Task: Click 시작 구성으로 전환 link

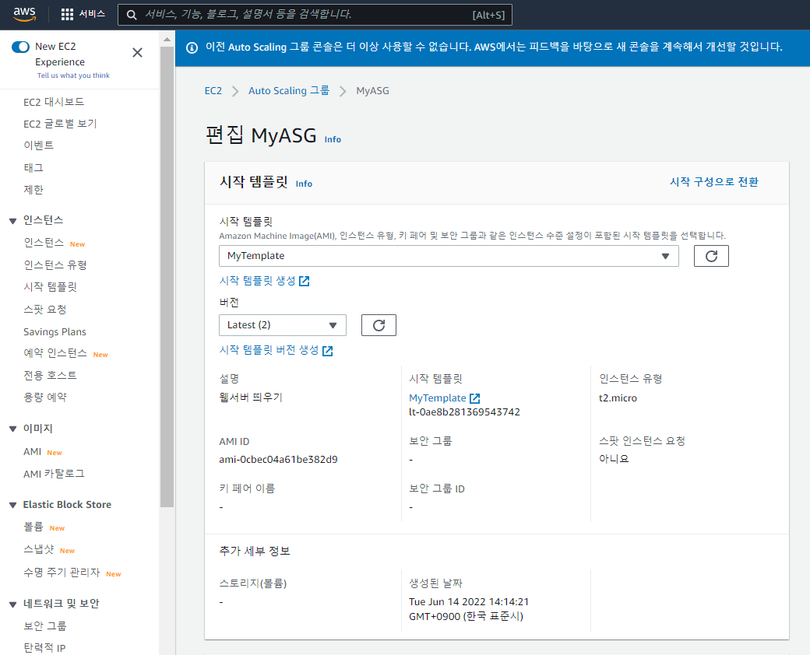Action: pyautogui.click(x=714, y=182)
